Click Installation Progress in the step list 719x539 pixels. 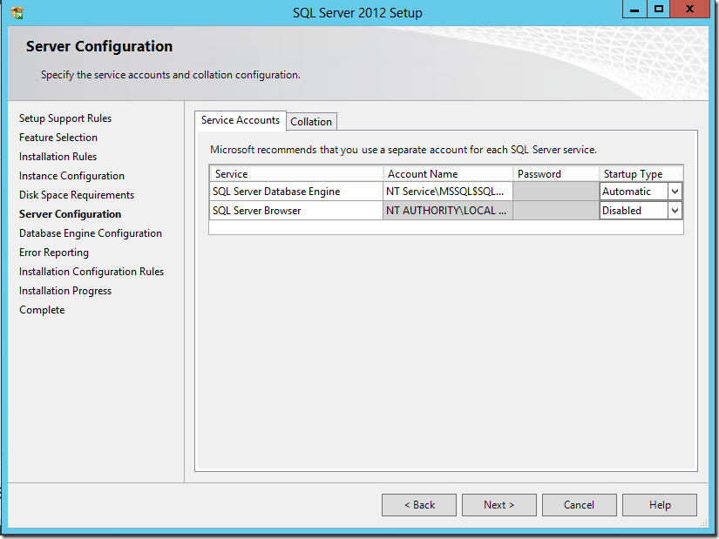coord(65,291)
